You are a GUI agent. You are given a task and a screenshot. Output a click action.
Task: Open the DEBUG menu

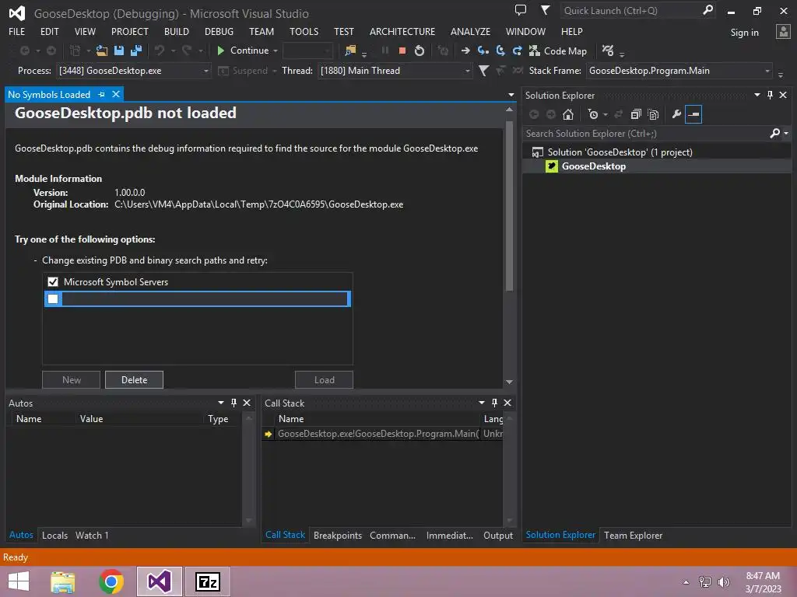pyautogui.click(x=219, y=31)
